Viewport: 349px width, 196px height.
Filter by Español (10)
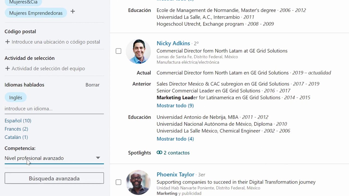point(18,121)
